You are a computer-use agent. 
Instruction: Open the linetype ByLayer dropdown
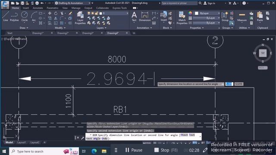219,23
